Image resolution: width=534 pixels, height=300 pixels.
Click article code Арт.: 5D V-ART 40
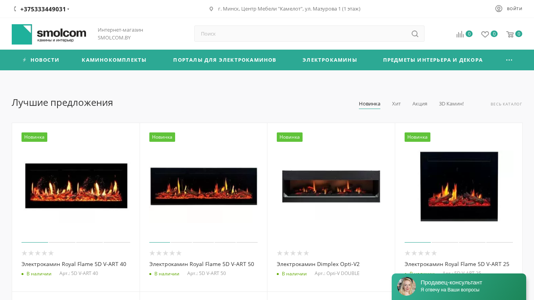[79, 273]
